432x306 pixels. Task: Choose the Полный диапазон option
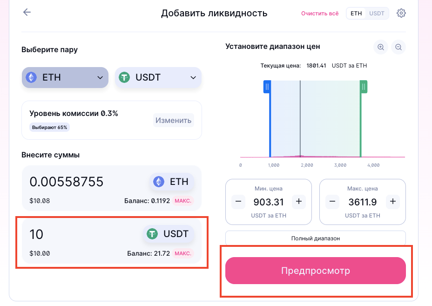click(x=315, y=238)
